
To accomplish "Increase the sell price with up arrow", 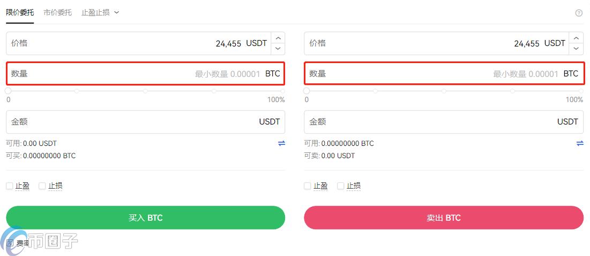I will click(x=576, y=38).
